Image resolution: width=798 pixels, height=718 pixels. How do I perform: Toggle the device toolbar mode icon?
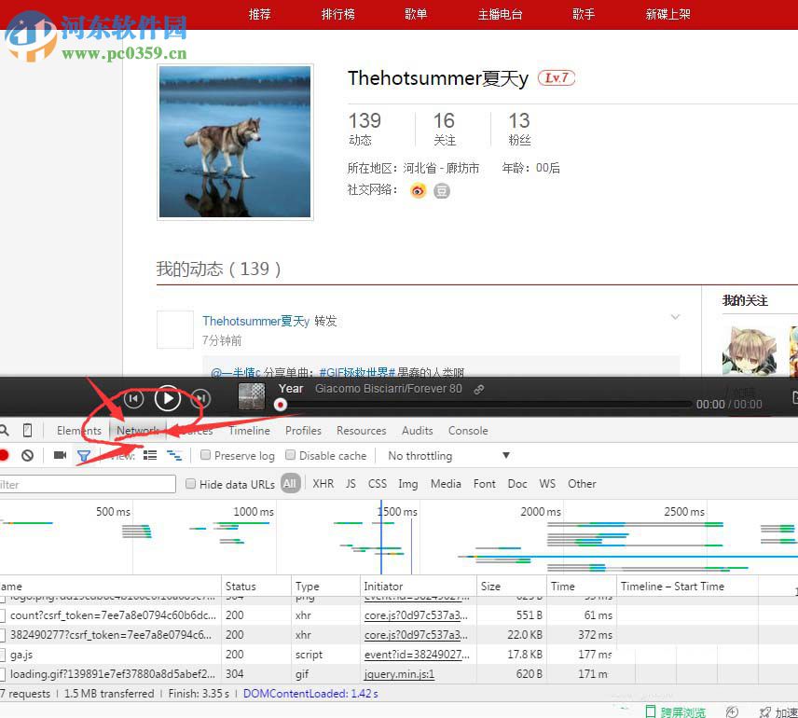27,430
